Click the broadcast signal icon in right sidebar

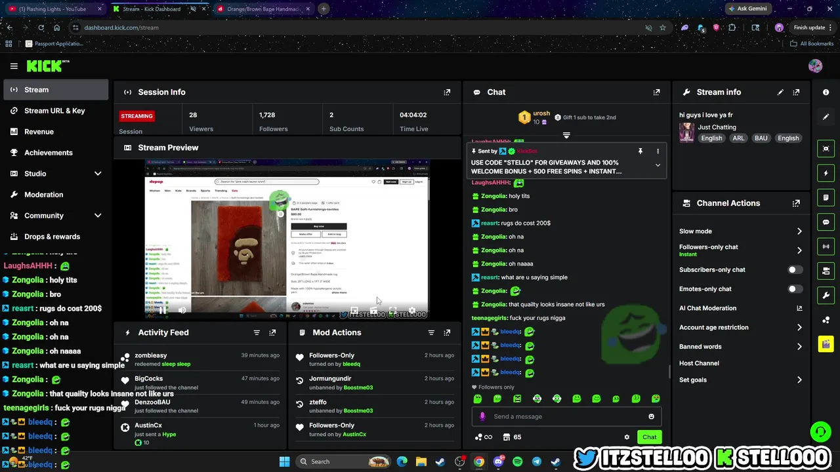pyautogui.click(x=826, y=246)
